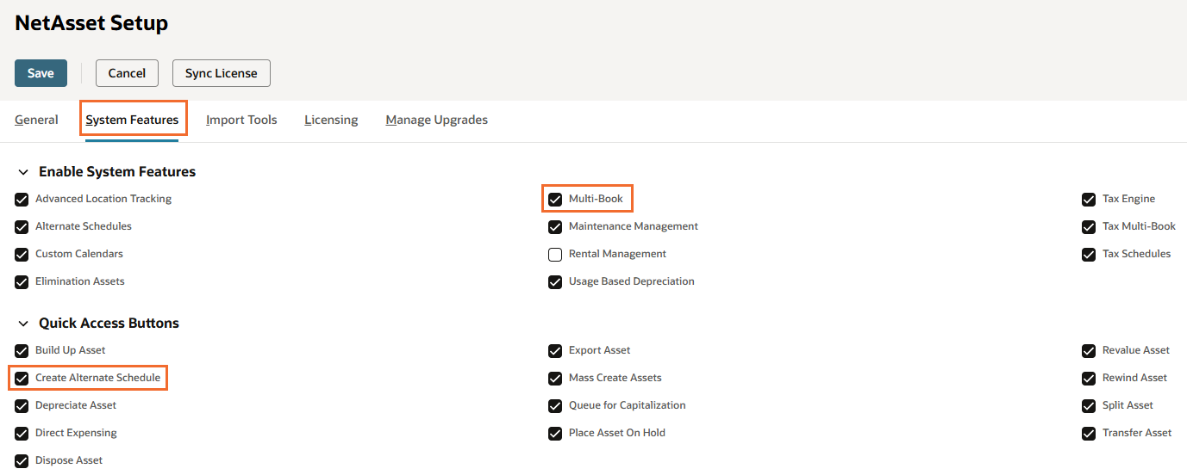Open the Import Tools tab
The width and height of the screenshot is (1187, 475).
(241, 120)
